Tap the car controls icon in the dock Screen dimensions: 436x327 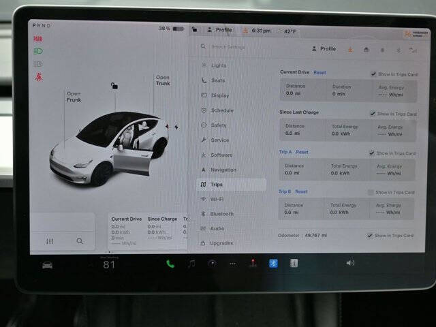pos(47,265)
